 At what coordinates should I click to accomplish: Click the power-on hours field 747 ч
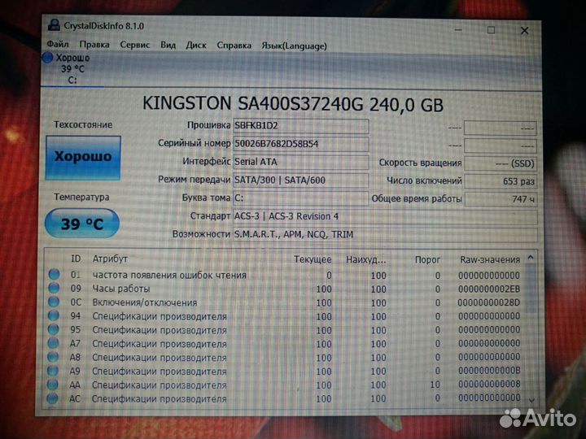(x=501, y=199)
